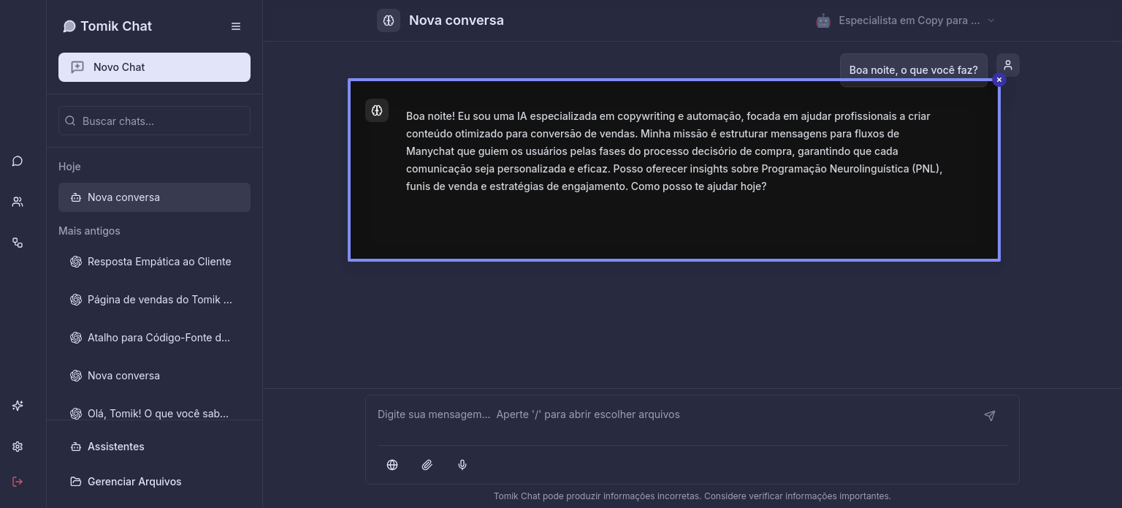Open settings gear icon
1122x508 pixels.
click(x=18, y=447)
